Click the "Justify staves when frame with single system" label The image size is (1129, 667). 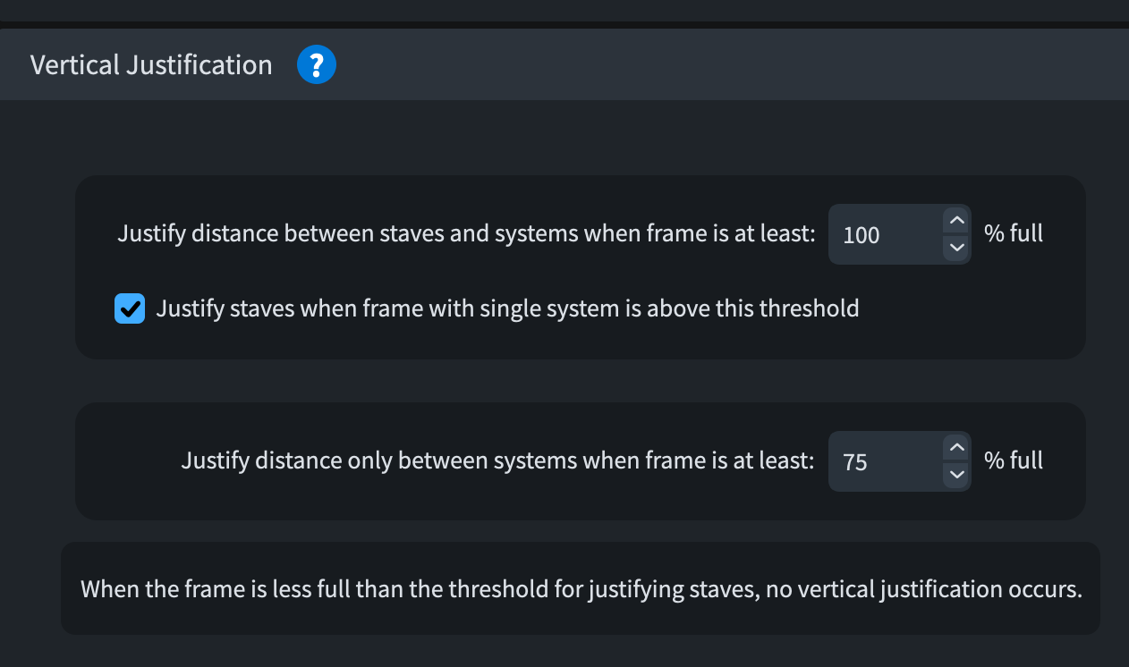coord(507,309)
